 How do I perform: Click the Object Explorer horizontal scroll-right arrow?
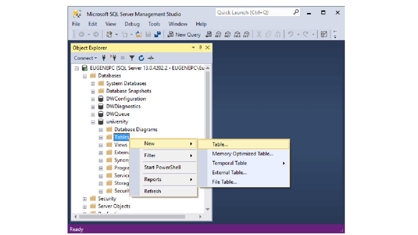point(200,217)
